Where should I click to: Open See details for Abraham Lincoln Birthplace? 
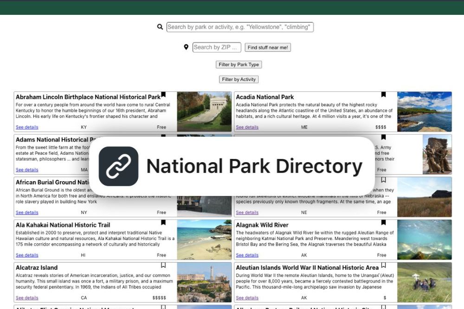point(27,127)
